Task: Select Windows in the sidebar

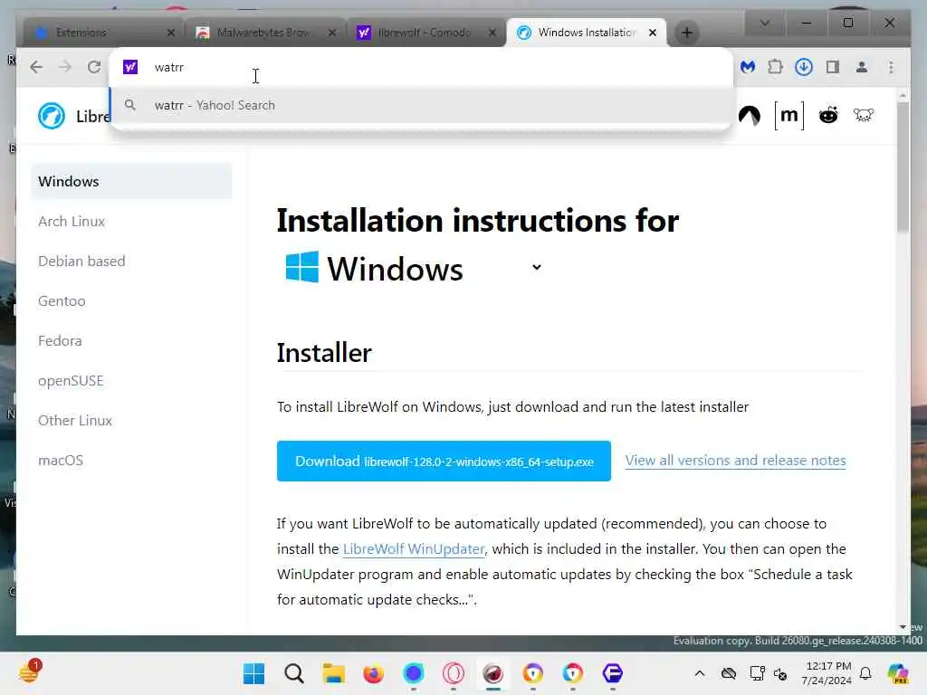Action: 131,181
